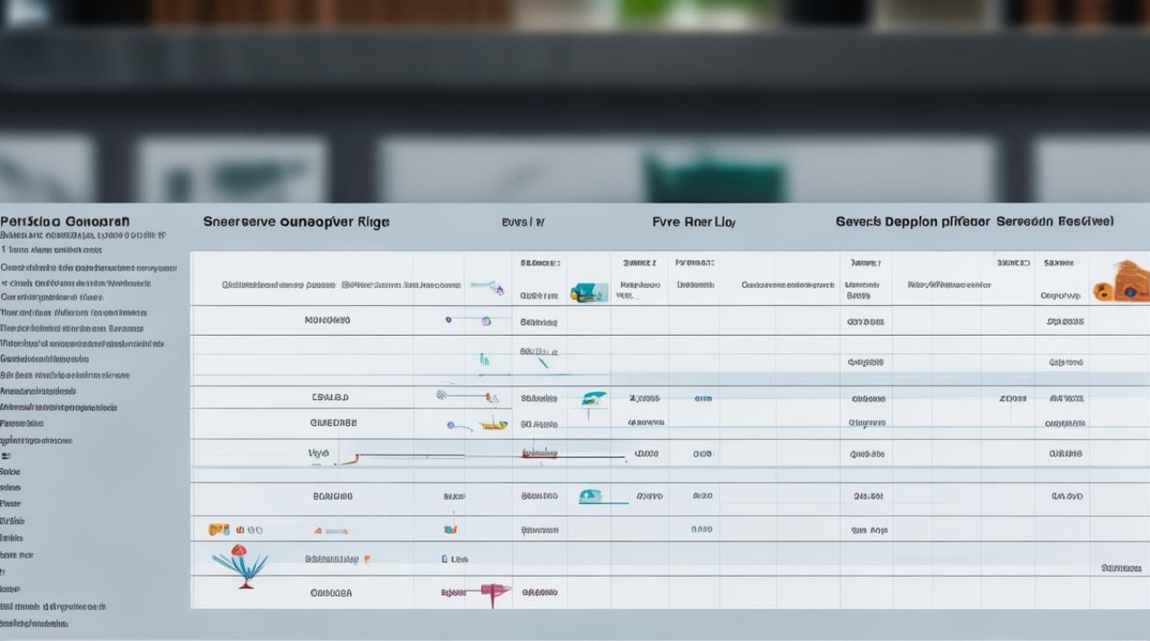This screenshot has width=1150, height=641.
Task: Click the pink hammer icon in ORNOGEA row
Action: (494, 591)
